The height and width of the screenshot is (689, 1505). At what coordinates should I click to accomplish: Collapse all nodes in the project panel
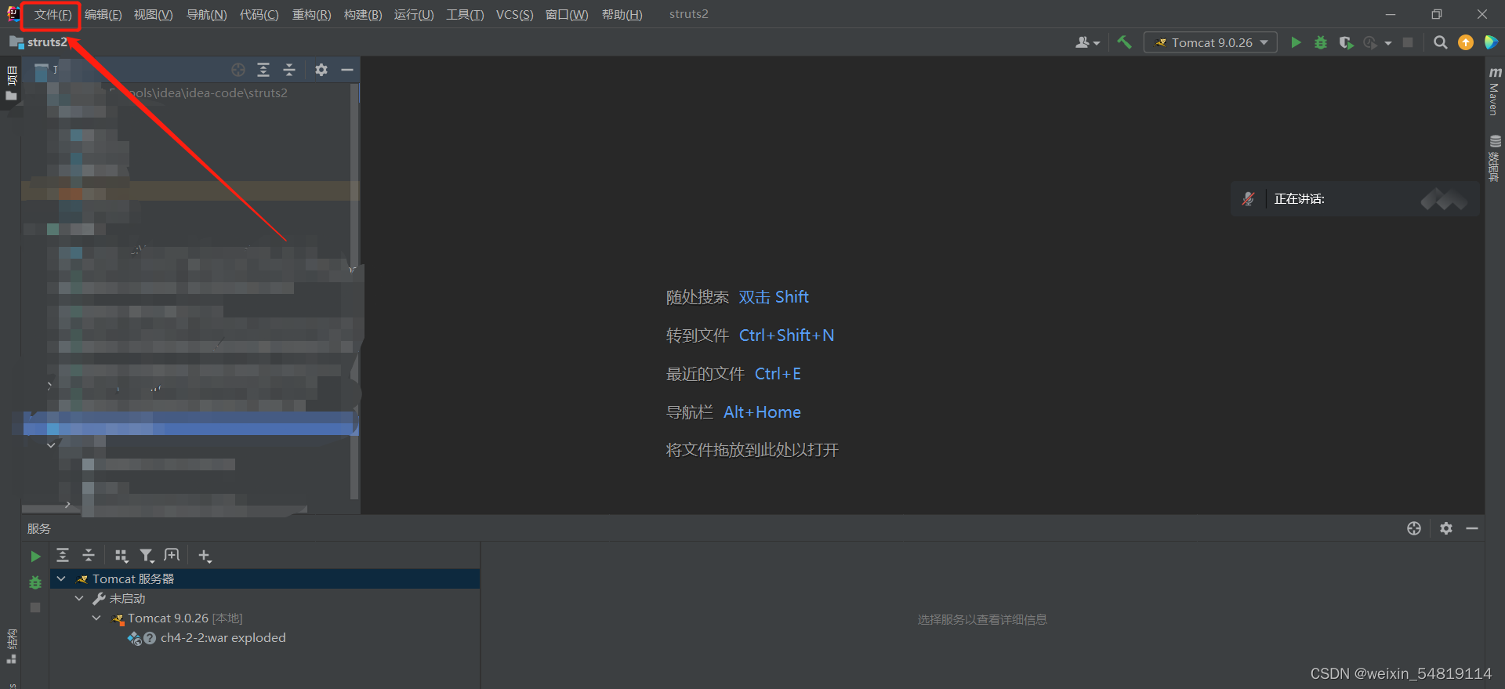289,70
